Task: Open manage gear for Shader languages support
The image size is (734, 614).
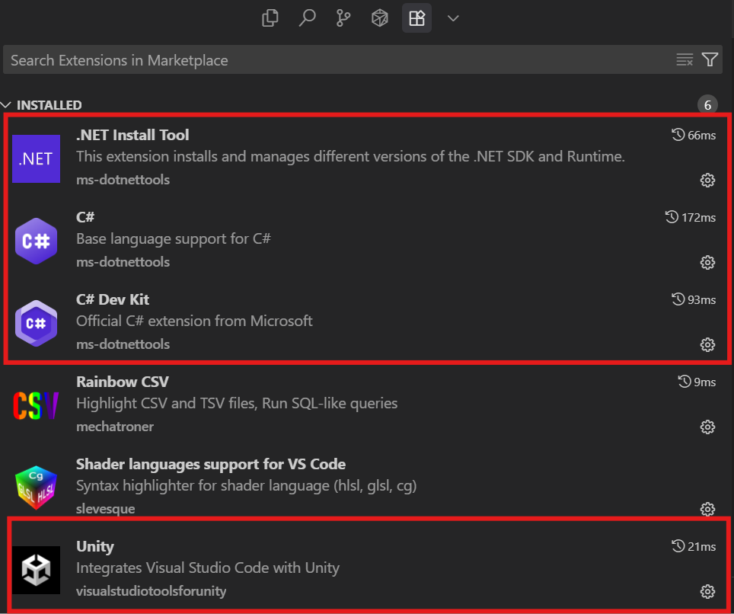Action: [707, 509]
